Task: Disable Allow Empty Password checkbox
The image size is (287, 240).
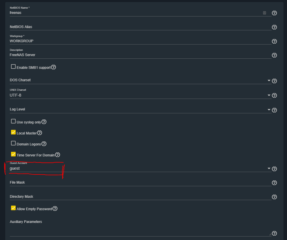Action: (x=13, y=208)
